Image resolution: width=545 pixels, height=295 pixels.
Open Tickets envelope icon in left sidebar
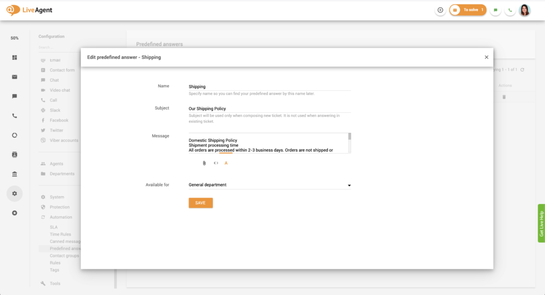(14, 77)
